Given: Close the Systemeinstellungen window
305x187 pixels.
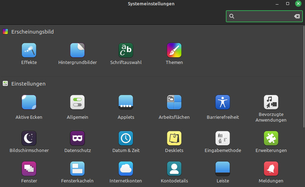Looking at the screenshot, I should (x=298, y=3).
